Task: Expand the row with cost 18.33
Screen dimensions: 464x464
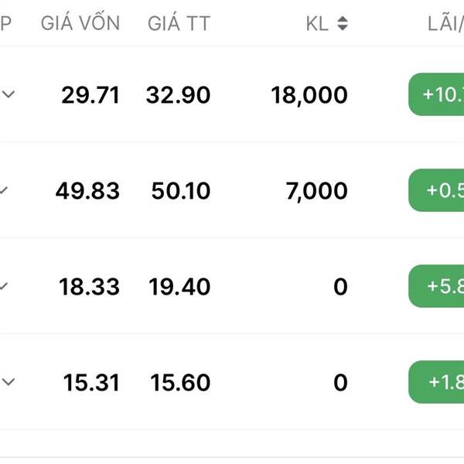Action: (x=4, y=286)
